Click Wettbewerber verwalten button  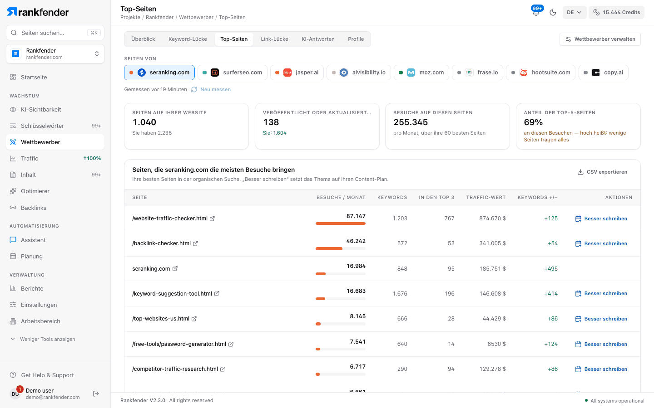(x=600, y=39)
